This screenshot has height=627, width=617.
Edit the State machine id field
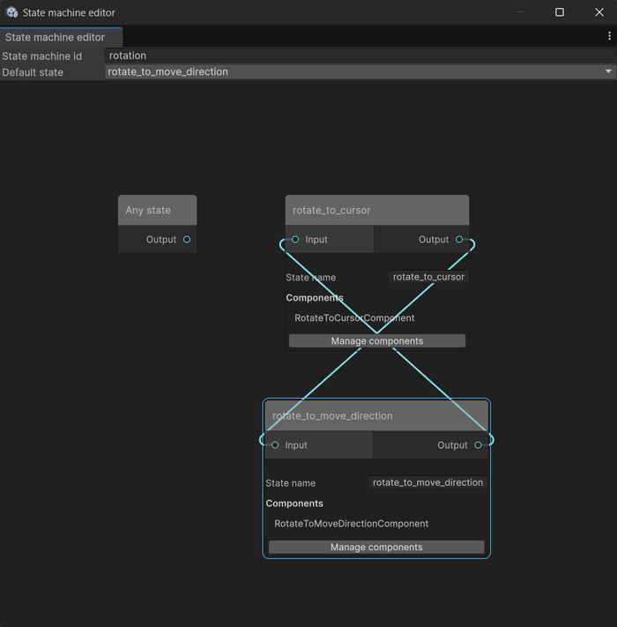point(353,56)
